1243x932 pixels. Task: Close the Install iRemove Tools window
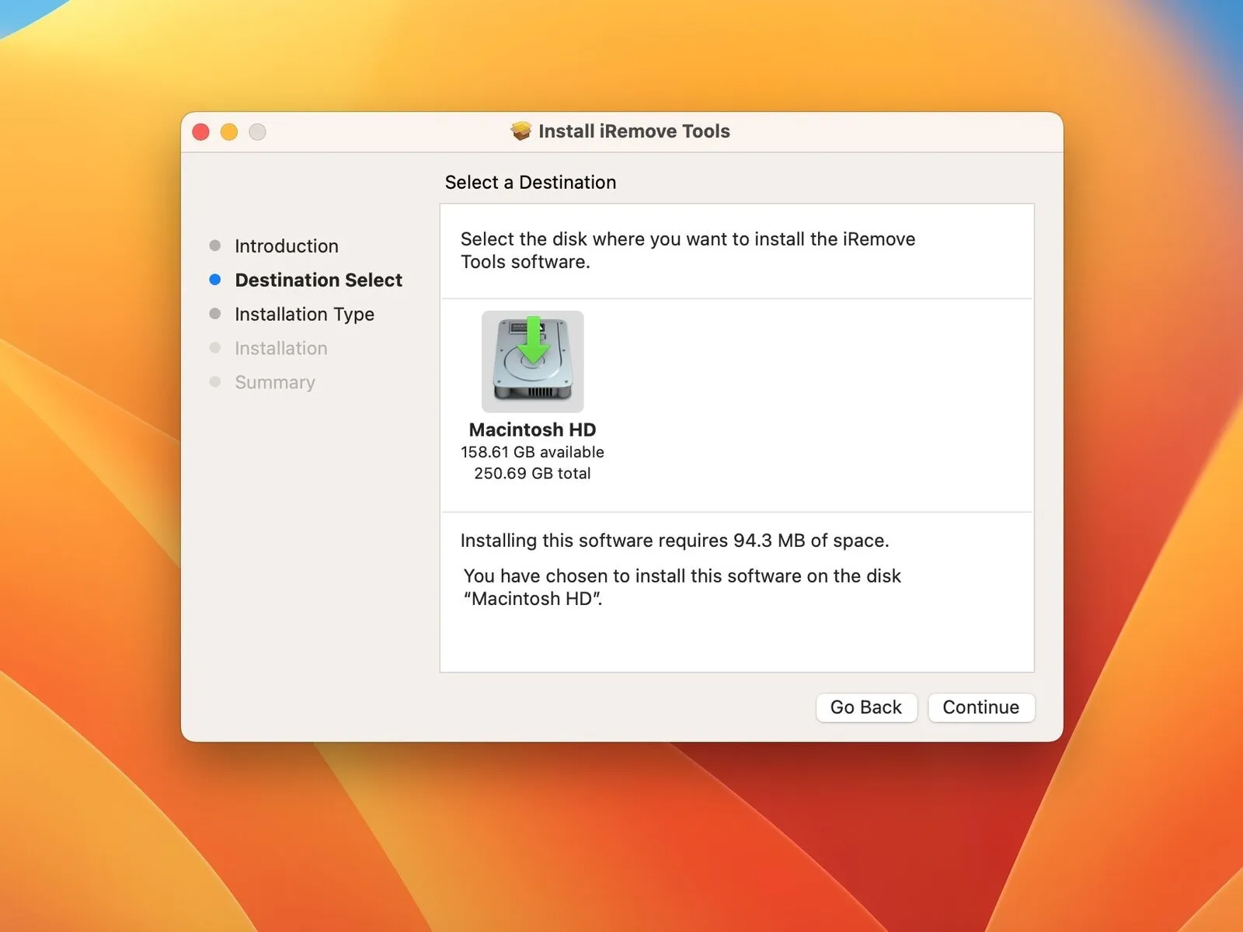pos(201,132)
